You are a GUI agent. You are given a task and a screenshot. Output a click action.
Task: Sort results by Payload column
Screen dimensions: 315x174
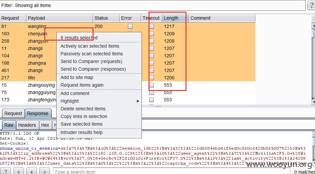tap(59, 18)
